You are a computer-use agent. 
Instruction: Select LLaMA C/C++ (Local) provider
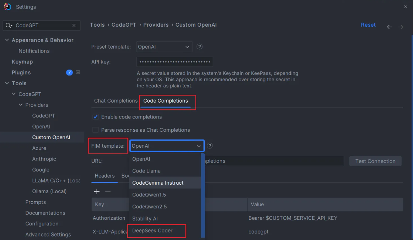tap(56, 180)
